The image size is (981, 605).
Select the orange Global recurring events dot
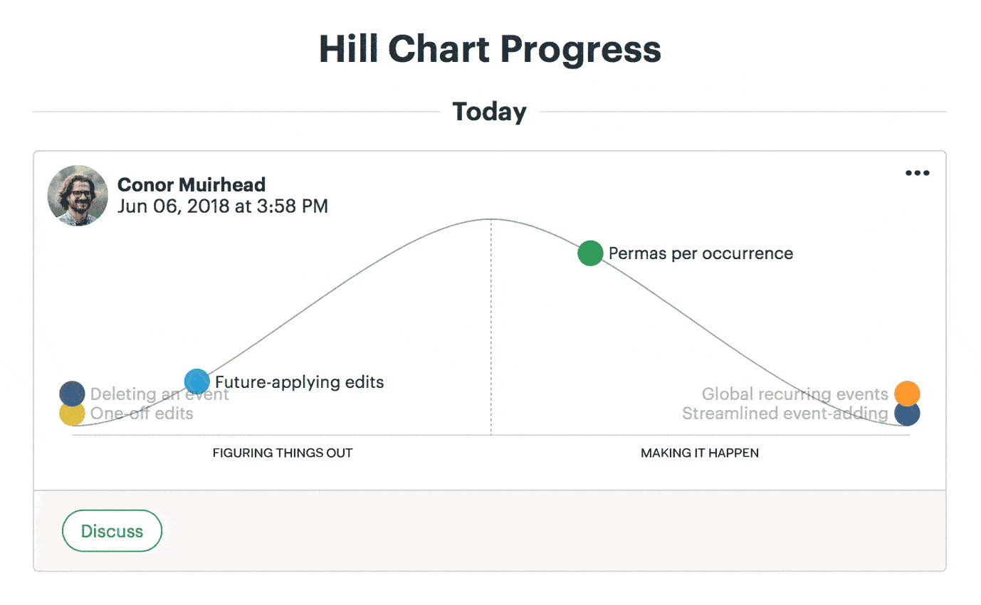tap(907, 393)
